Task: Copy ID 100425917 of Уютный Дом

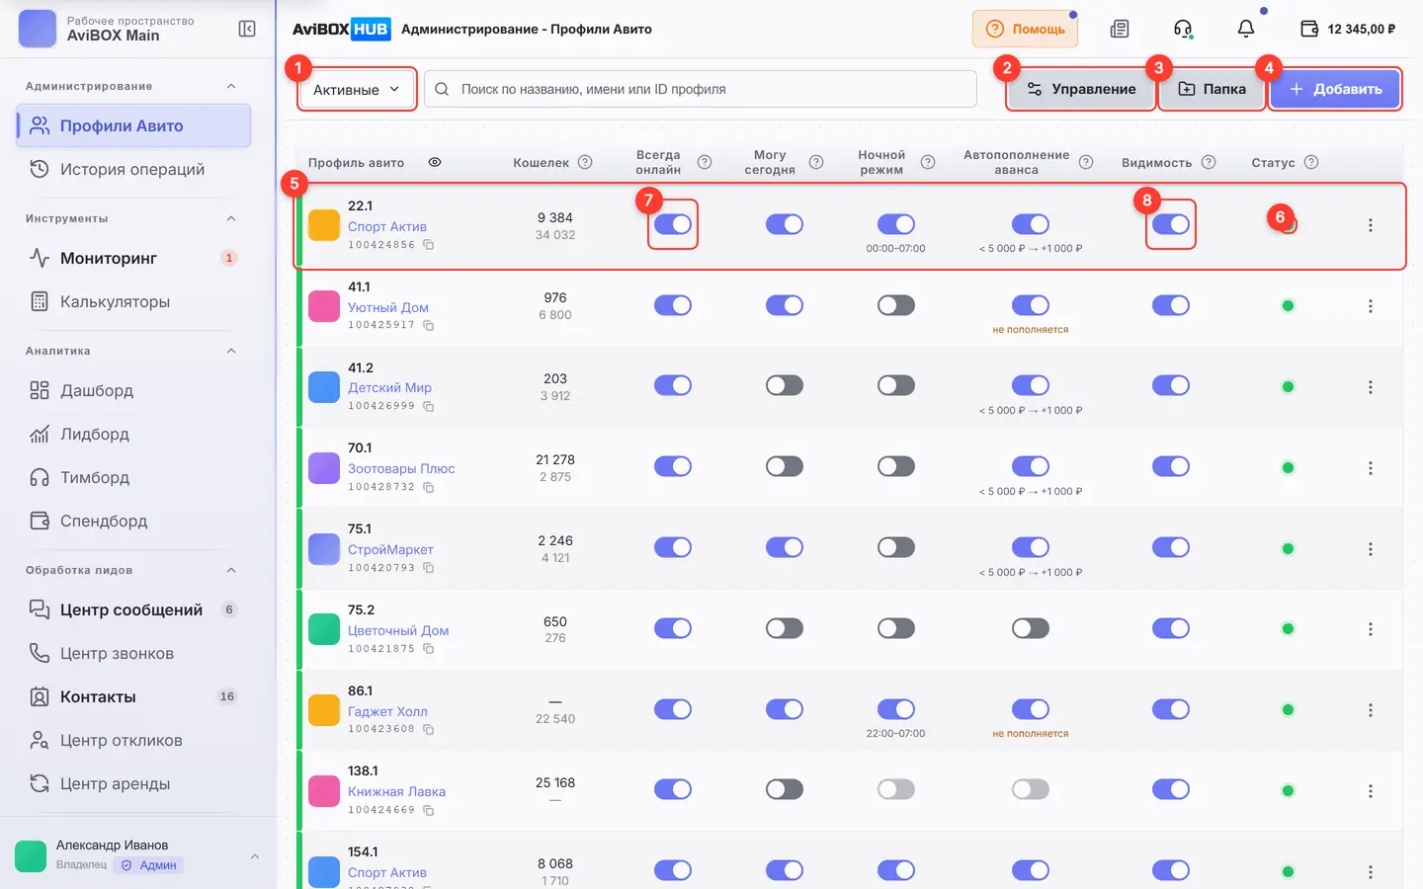Action: point(429,325)
